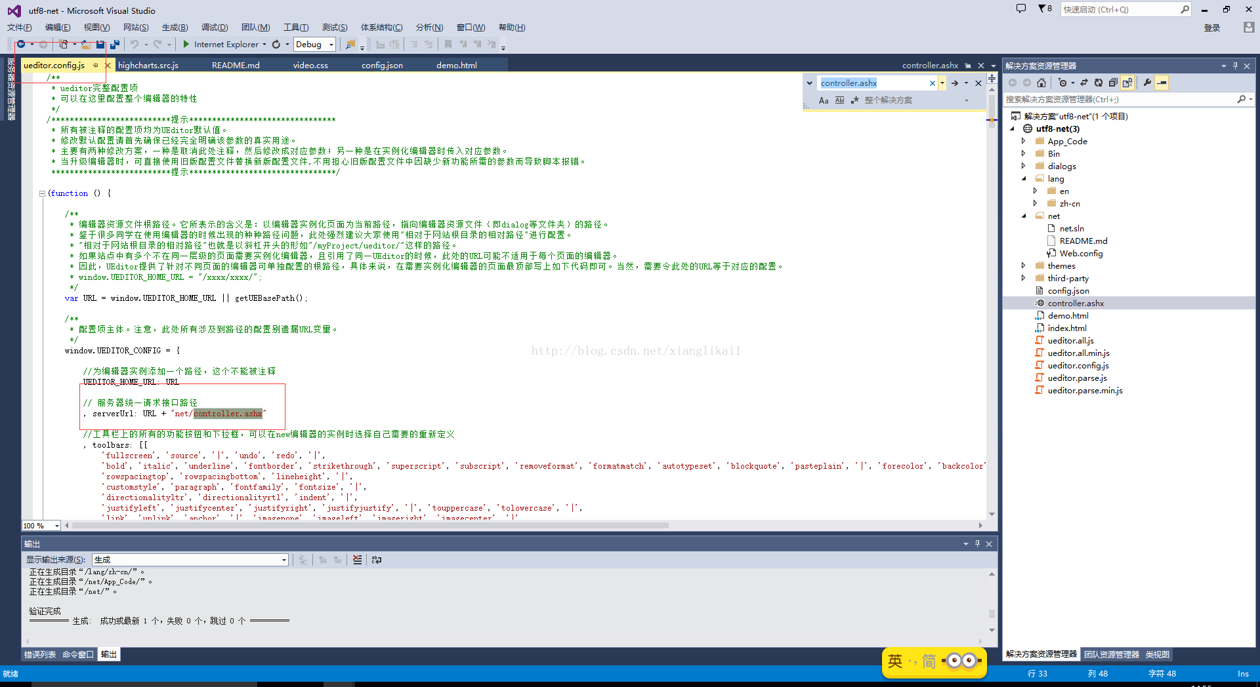1260x687 pixels.
Task: Click the Navigate Backward arrow in toolbar
Action: click(21, 44)
